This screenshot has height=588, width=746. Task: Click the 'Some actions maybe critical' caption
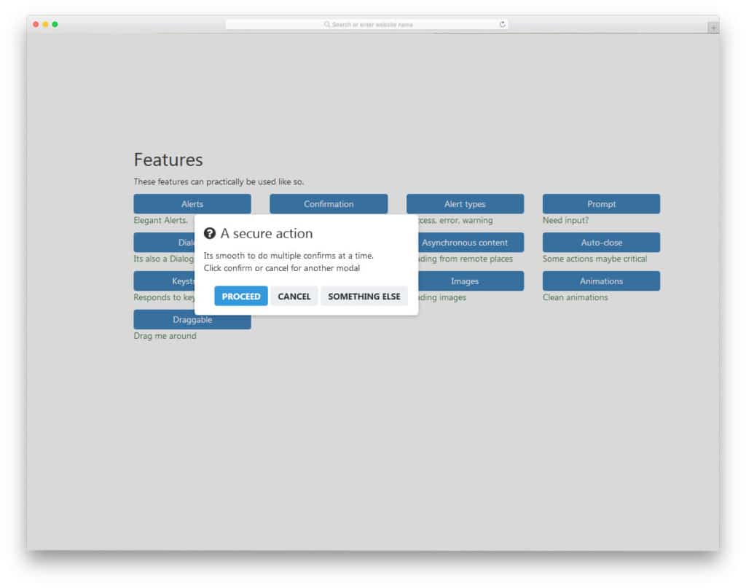pos(594,259)
